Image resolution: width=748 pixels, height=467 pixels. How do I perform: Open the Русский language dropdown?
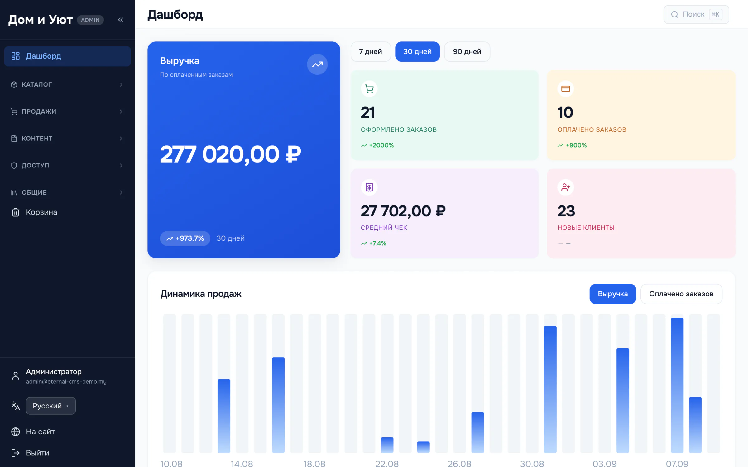(x=51, y=406)
